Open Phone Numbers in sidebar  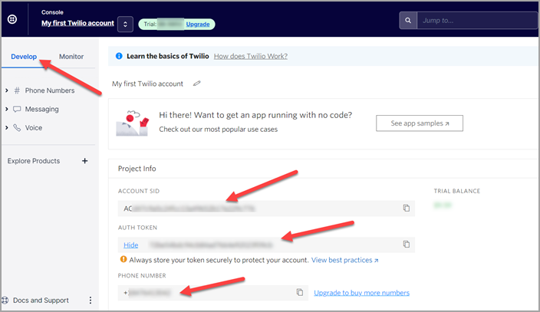[50, 90]
